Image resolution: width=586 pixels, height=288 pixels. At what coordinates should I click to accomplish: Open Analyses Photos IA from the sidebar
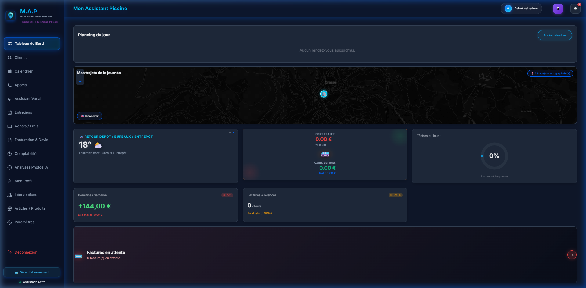coord(31,167)
